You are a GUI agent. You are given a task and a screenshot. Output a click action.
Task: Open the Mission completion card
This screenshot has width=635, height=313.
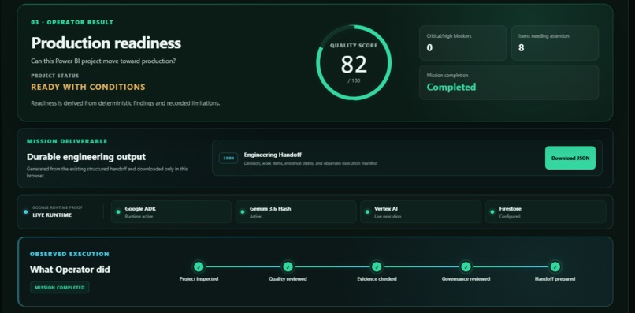click(x=509, y=82)
